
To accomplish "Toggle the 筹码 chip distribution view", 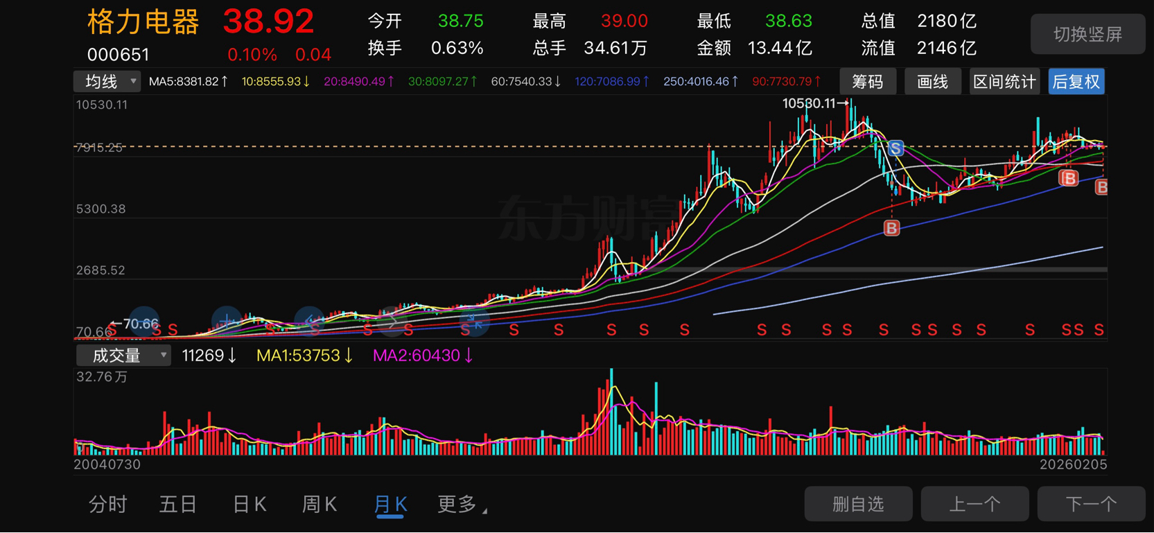I will click(868, 82).
